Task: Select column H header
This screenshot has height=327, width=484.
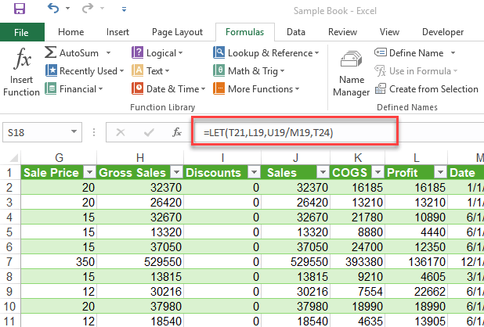Action: (x=139, y=156)
